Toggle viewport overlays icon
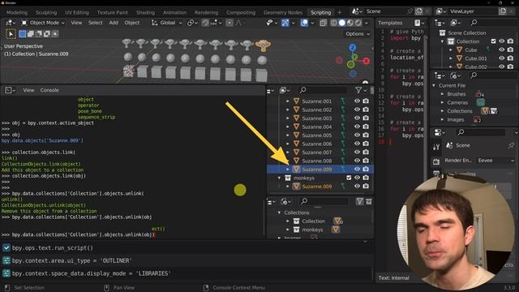The image size is (519, 292). tap(304, 23)
